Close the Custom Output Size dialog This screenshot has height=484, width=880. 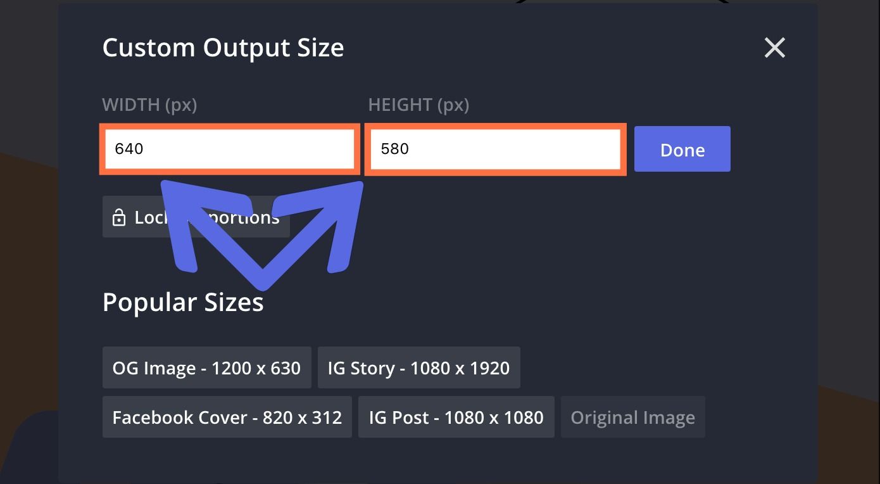[x=774, y=48]
